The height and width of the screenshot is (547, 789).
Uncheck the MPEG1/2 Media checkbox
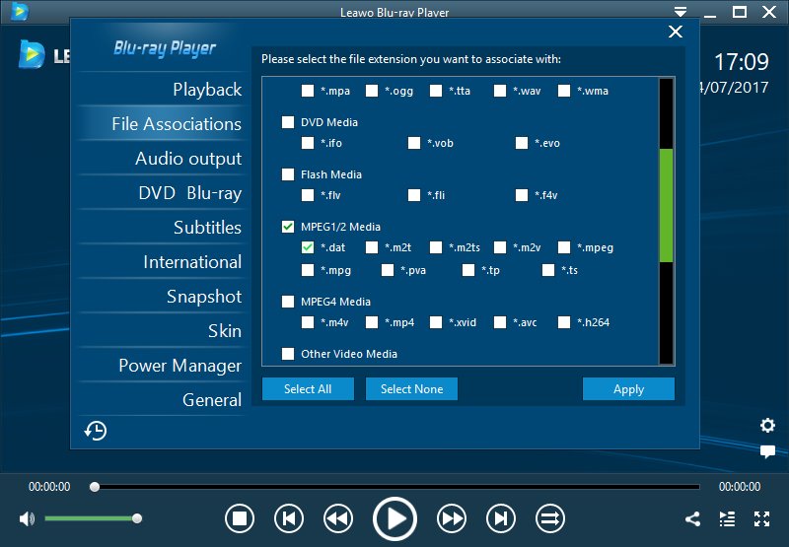(x=288, y=227)
